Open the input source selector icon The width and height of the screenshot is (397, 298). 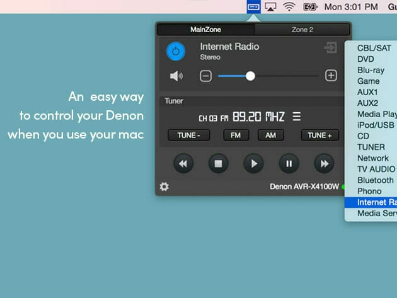pyautogui.click(x=330, y=48)
